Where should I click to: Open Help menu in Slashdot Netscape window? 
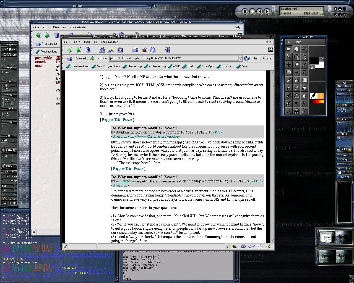(268, 42)
